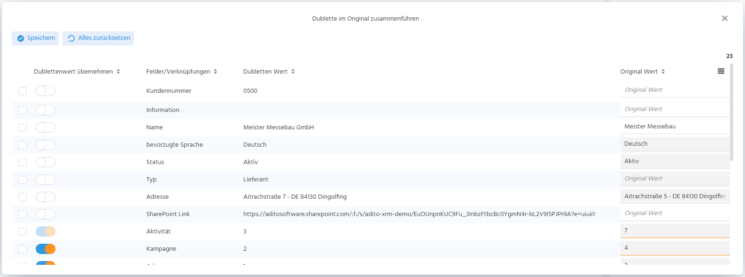Image resolution: width=745 pixels, height=277 pixels.
Task: Toggle the Adresse row switch
Action: pos(46,197)
